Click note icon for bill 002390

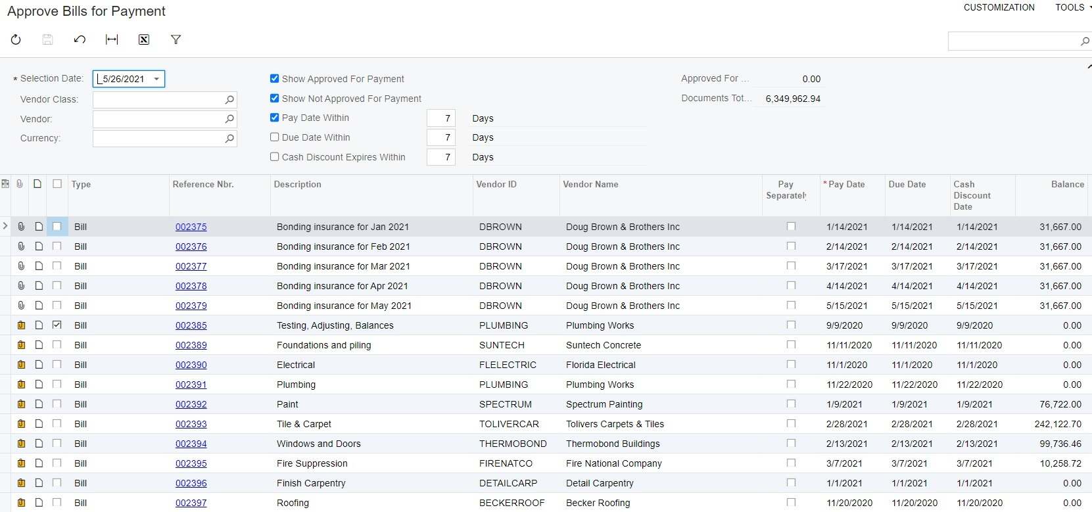click(x=39, y=365)
